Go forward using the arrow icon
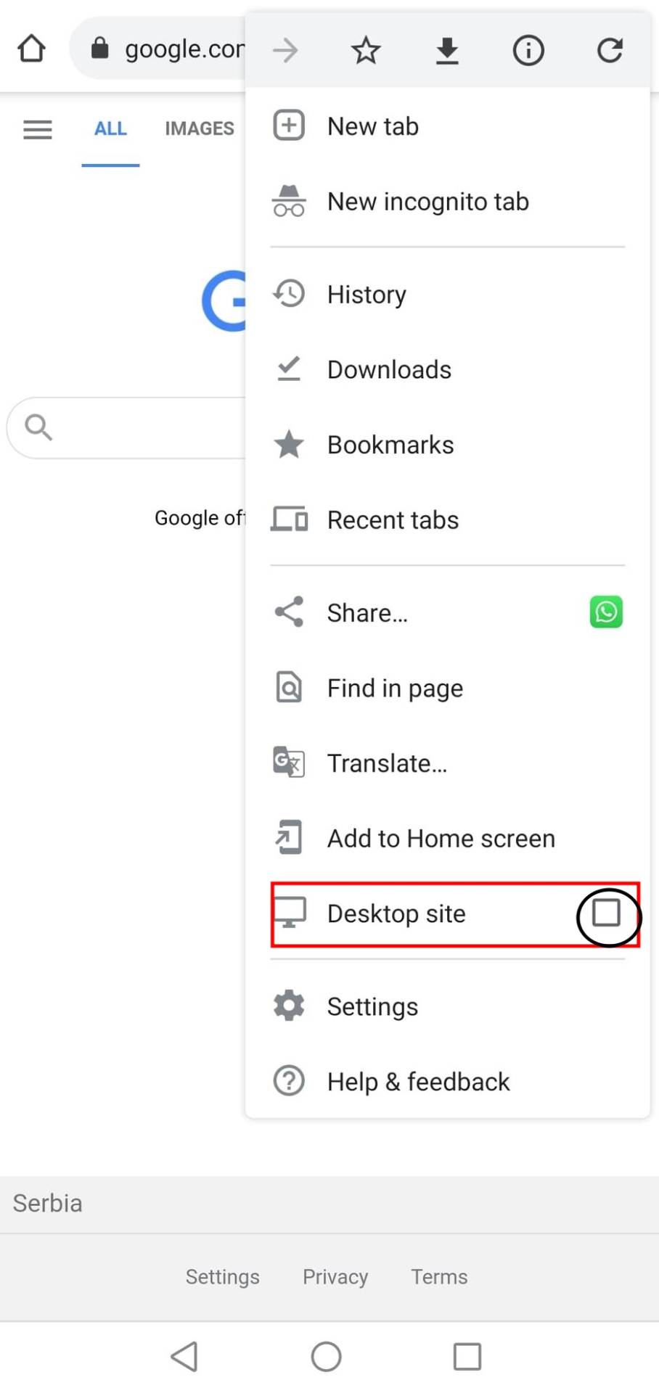The image size is (659, 1393). pos(285,50)
